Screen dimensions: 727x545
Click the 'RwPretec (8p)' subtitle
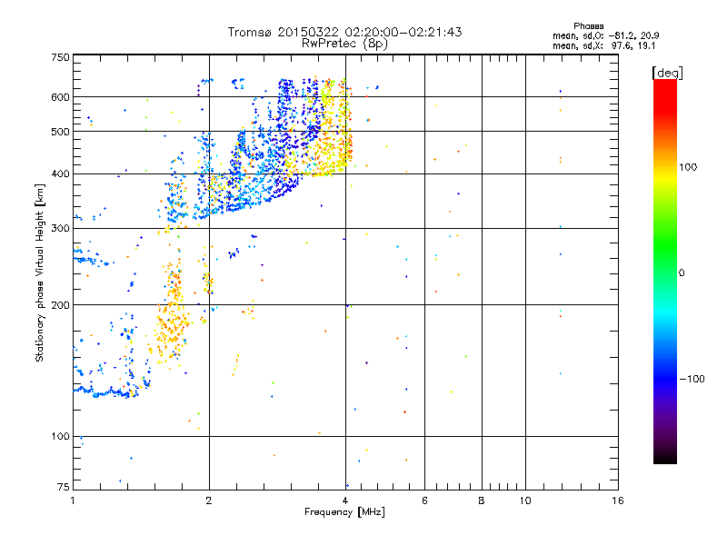(344, 44)
